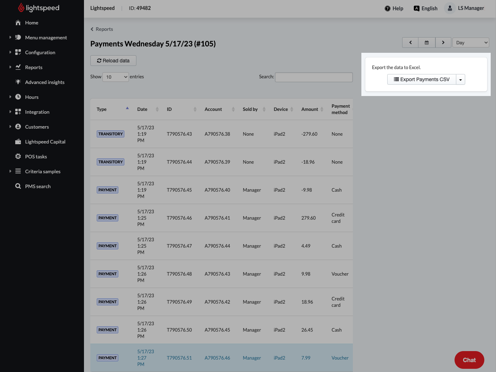Image resolution: width=496 pixels, height=372 pixels.
Task: Open the Day period dropdown
Action: (x=470, y=43)
